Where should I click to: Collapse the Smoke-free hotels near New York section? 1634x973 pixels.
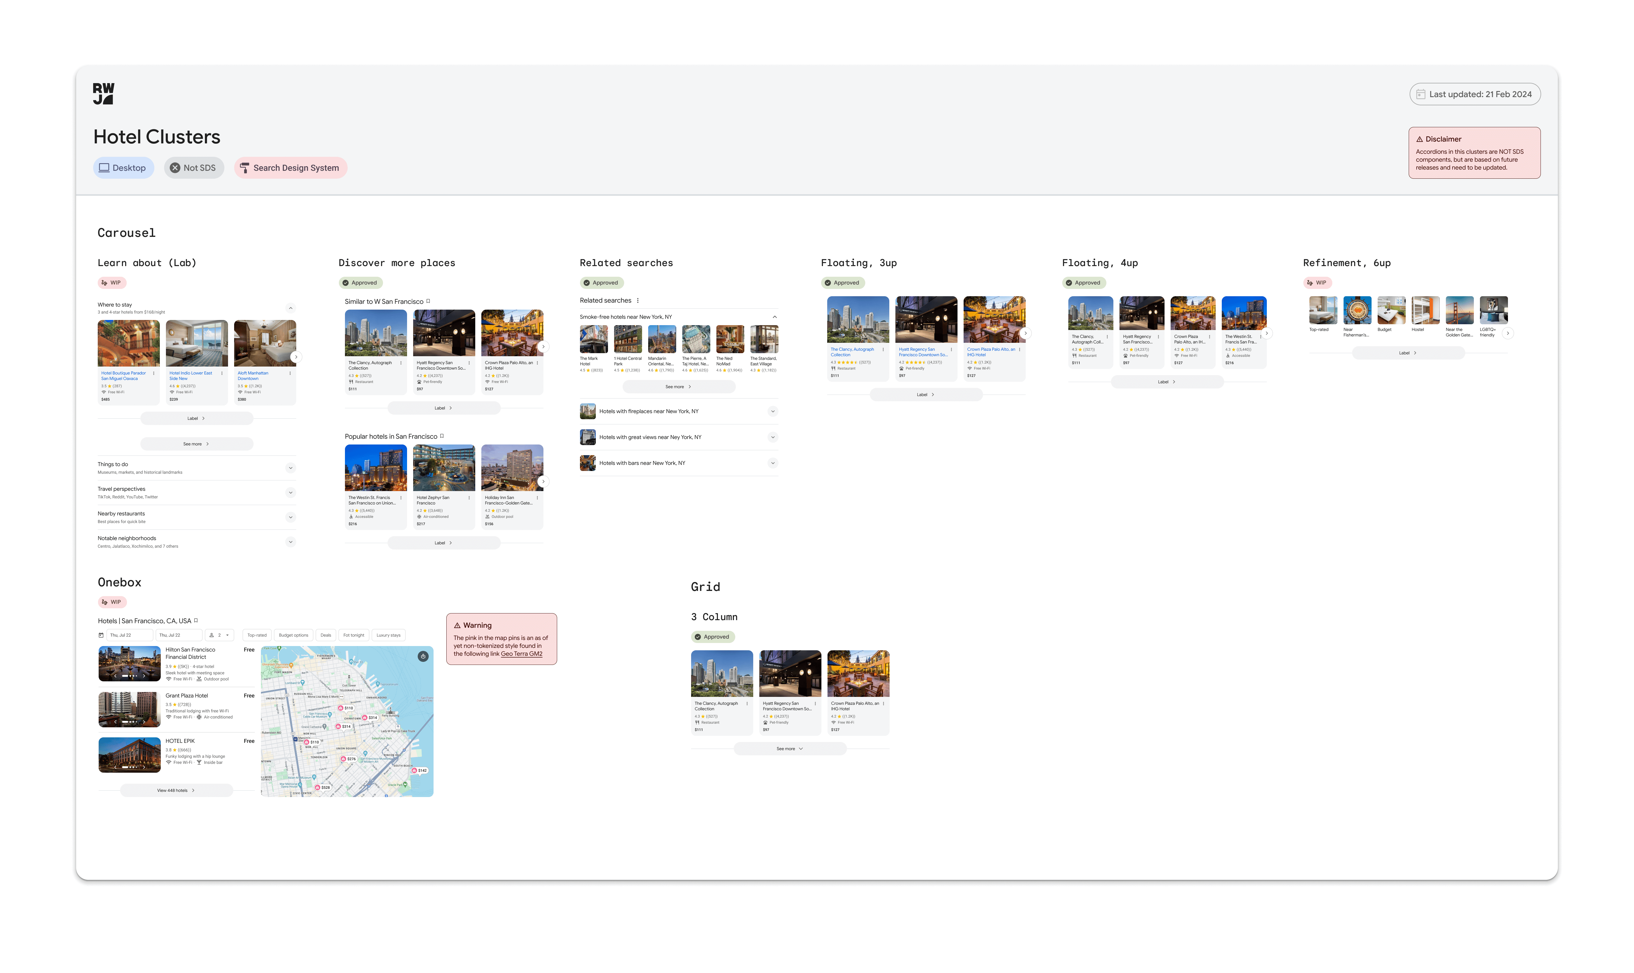click(x=775, y=317)
